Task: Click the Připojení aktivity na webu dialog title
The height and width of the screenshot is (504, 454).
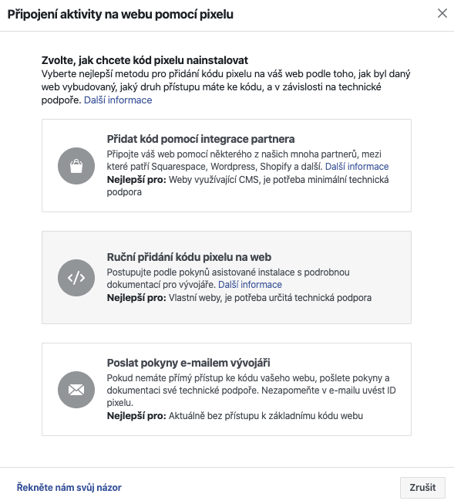Action: [120, 15]
